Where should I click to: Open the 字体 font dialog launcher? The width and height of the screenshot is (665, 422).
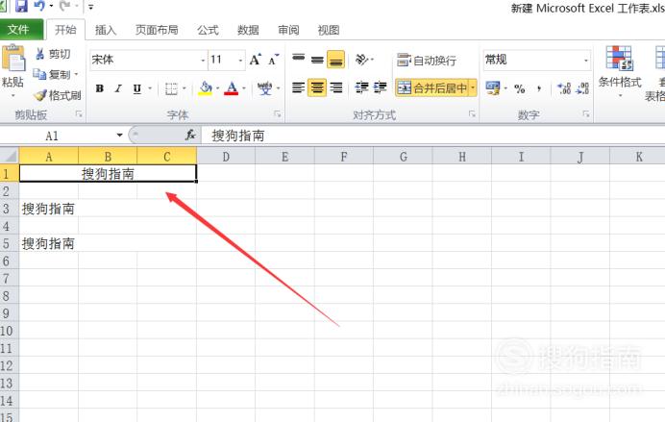pos(278,114)
